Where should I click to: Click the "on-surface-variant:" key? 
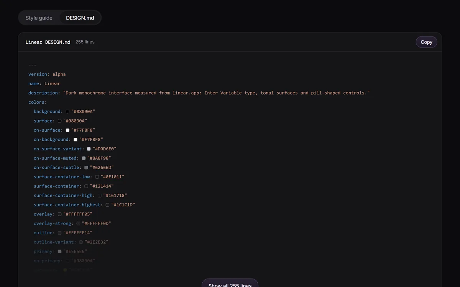(x=59, y=149)
